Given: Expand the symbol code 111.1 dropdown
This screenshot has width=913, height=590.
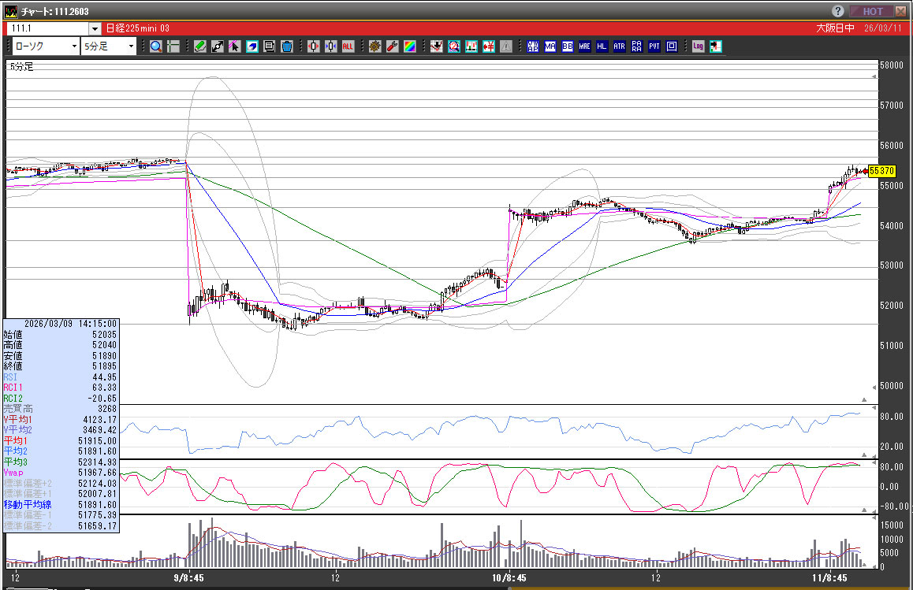Looking at the screenshot, I should click(95, 29).
